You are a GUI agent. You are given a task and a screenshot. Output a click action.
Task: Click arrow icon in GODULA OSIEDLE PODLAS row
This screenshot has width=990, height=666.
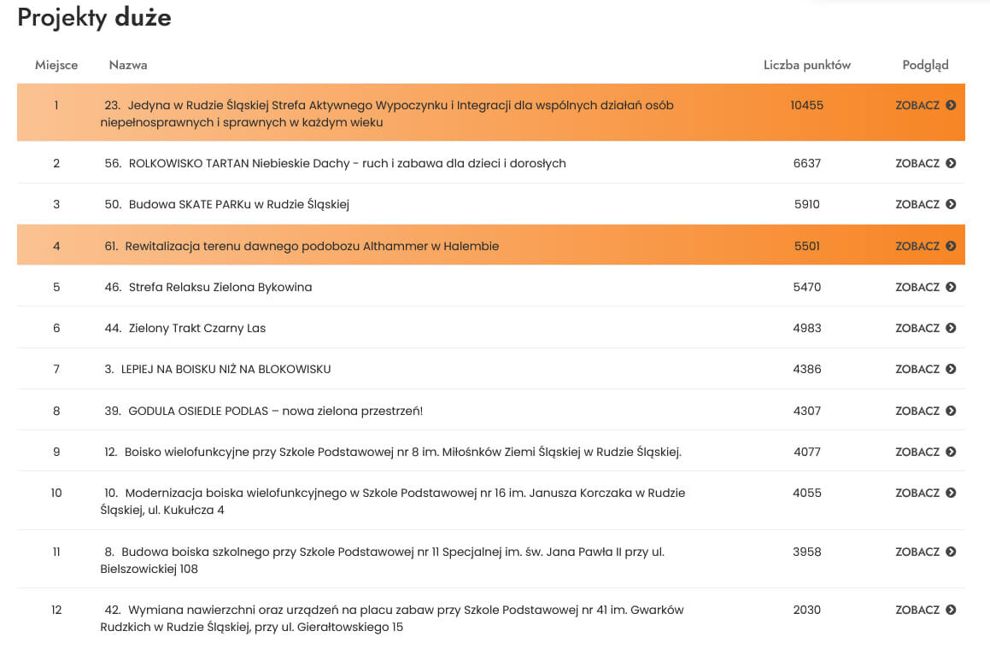[x=951, y=412]
